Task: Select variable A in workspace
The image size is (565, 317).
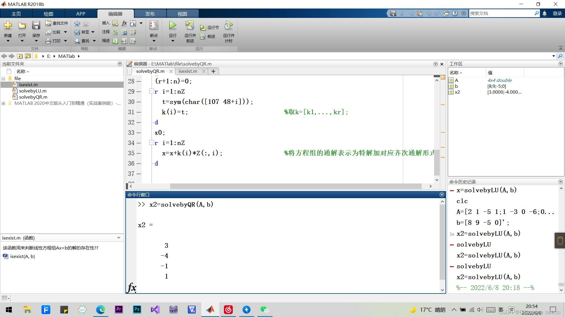Action: pyautogui.click(x=456, y=80)
